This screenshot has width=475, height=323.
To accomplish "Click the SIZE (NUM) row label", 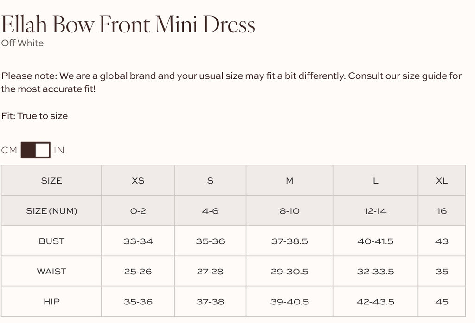I will (x=52, y=210).
